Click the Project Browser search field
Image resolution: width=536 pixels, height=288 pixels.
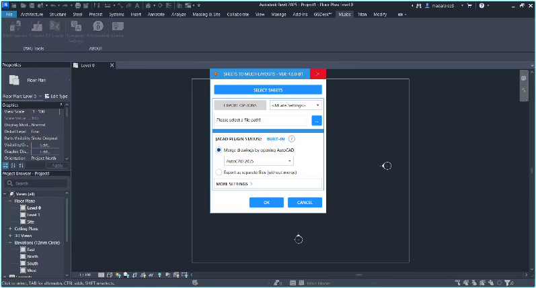point(36,183)
